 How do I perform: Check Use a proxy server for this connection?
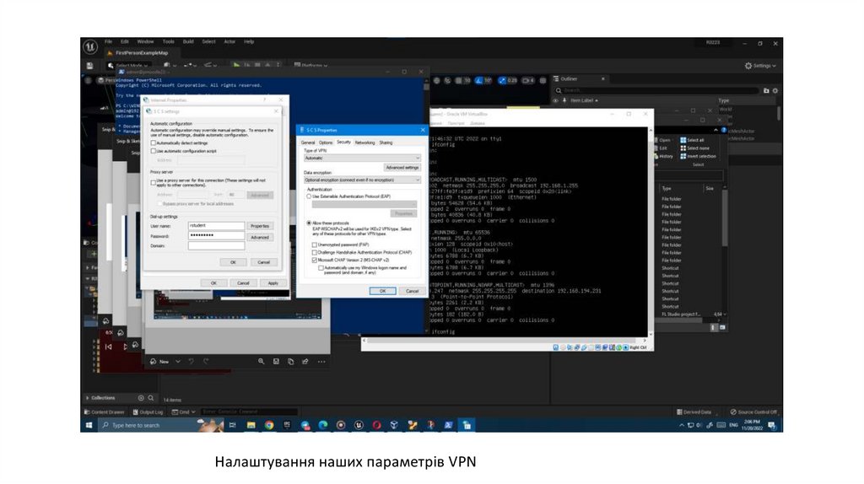(x=154, y=182)
